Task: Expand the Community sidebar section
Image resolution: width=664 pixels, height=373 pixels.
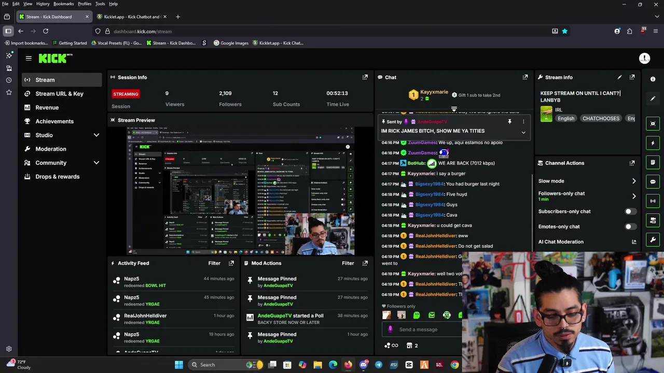Action: [96, 163]
